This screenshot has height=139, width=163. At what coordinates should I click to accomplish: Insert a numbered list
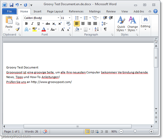click(86, 18)
